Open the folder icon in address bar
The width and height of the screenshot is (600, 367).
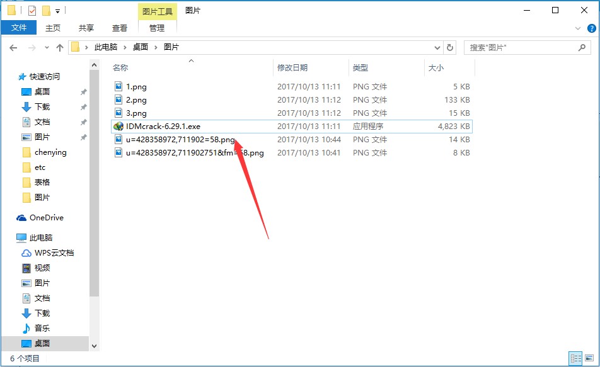click(75, 47)
